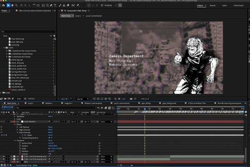This screenshot has height=167, width=250.
Task: Reset the Left Channel effect
Action: point(50,127)
